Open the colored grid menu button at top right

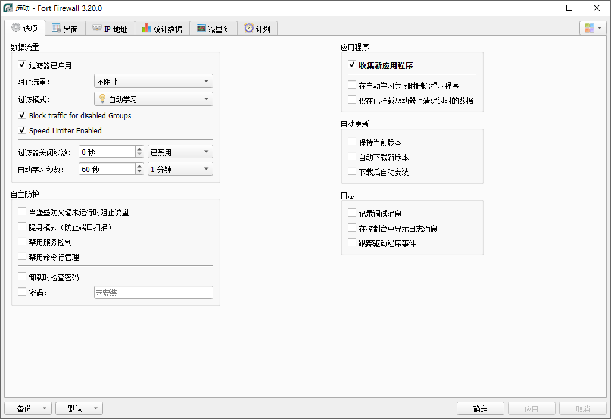click(x=593, y=28)
